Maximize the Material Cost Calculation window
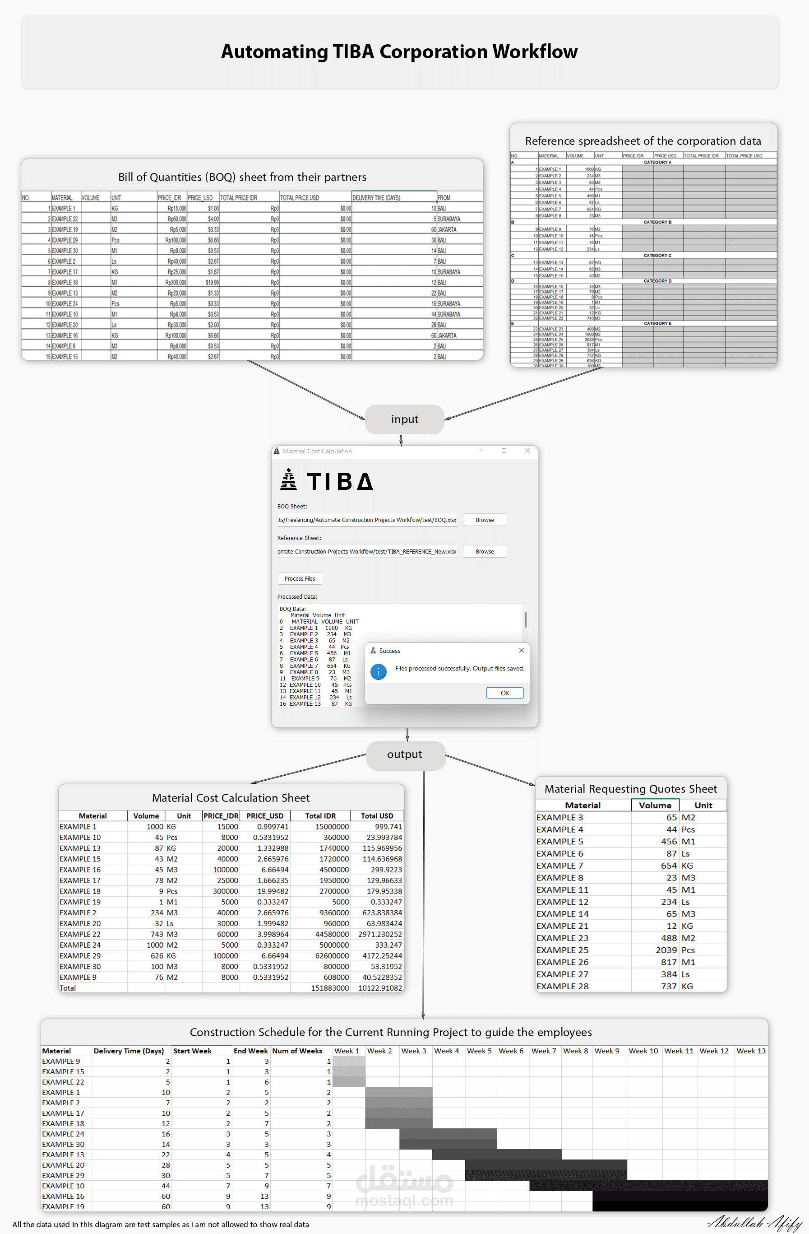 coord(504,451)
